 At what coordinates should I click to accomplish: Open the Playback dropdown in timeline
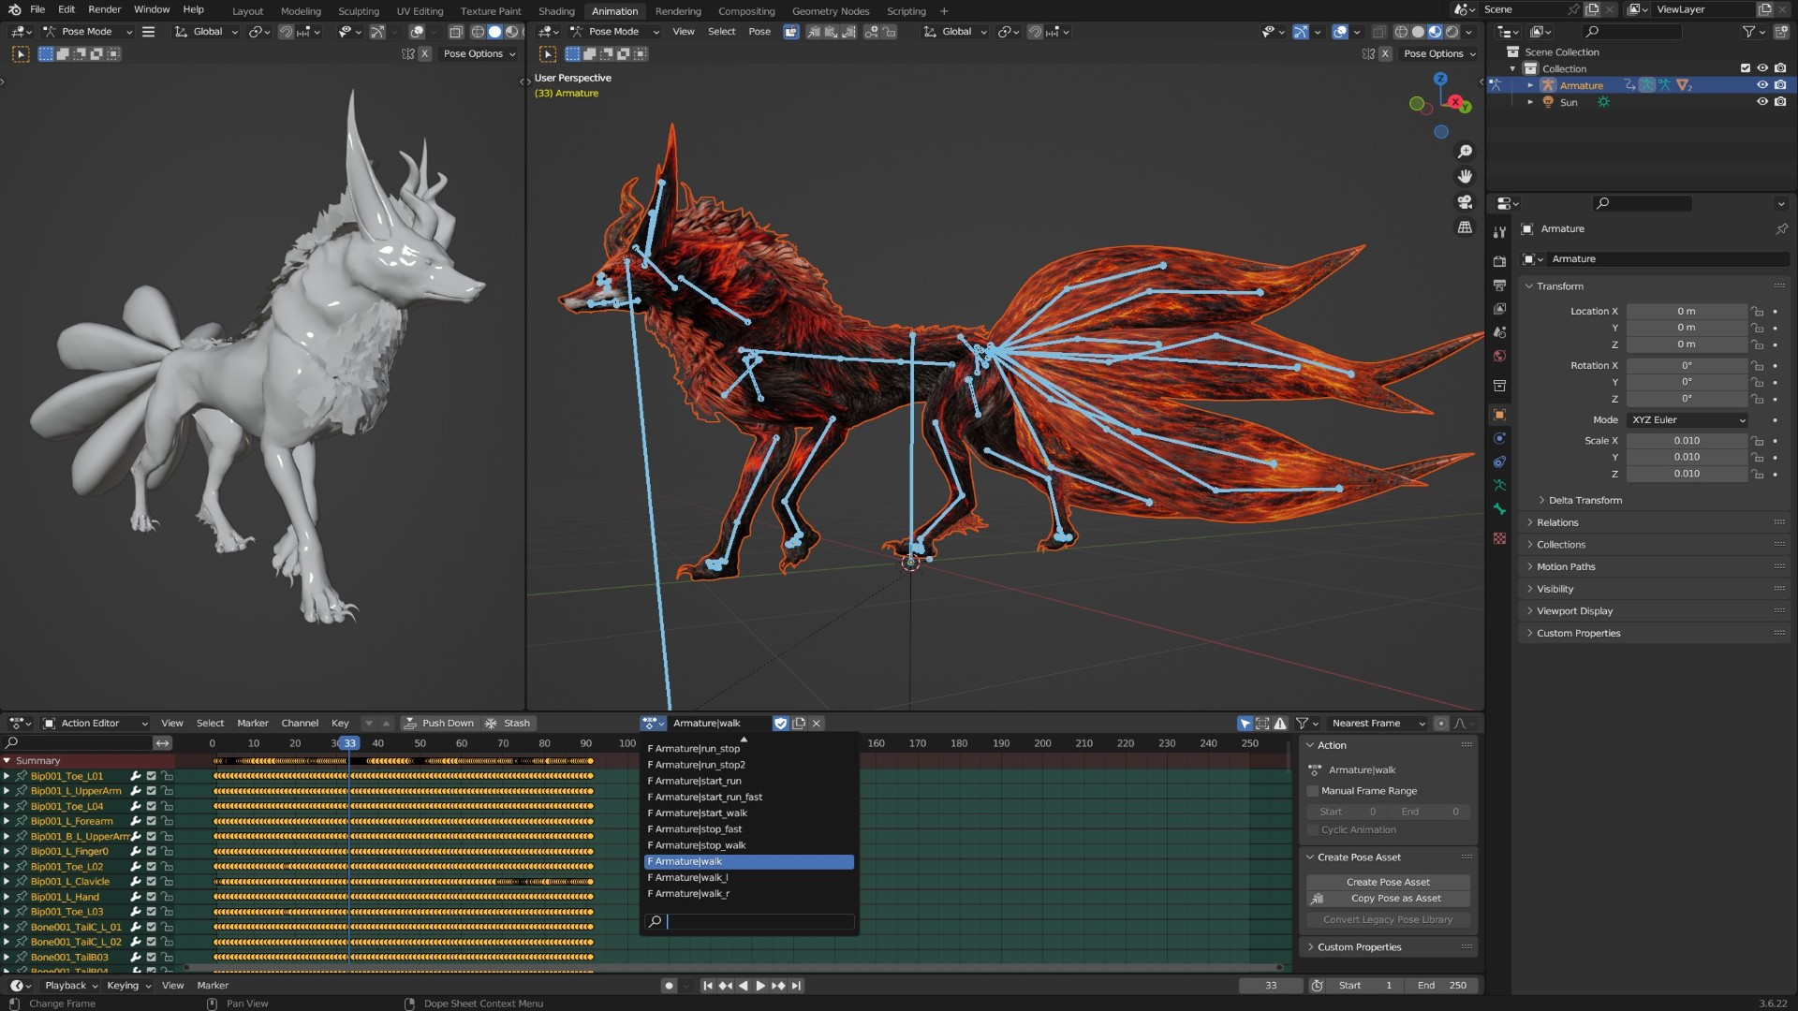click(70, 986)
